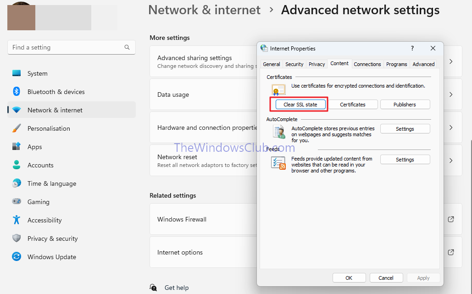Open the Publishers button
The height and width of the screenshot is (294, 472).
[x=405, y=105]
